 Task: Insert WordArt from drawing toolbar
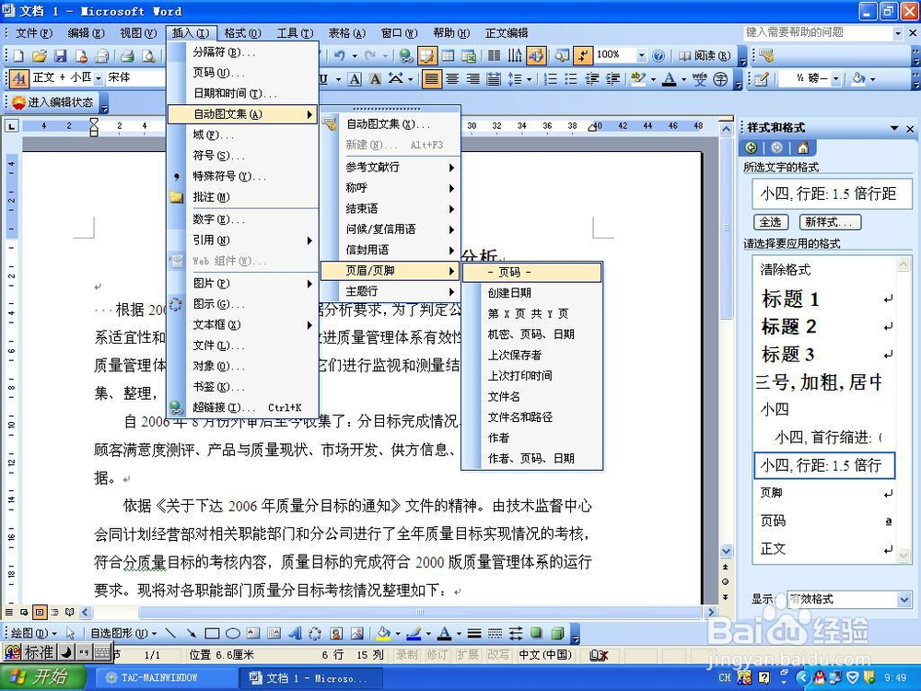pos(295,633)
